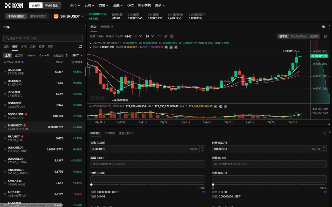Switch chart to 基本版 view
The height and width of the screenshot is (207, 332).
(283, 36)
